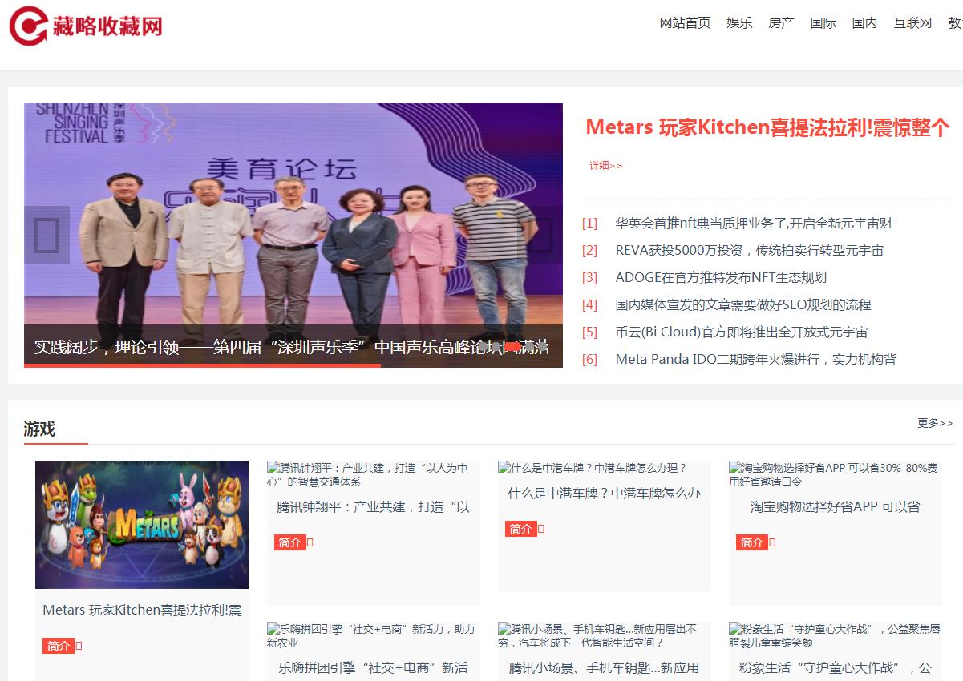Click 简介 button under 淘宝购物 card

point(752,542)
